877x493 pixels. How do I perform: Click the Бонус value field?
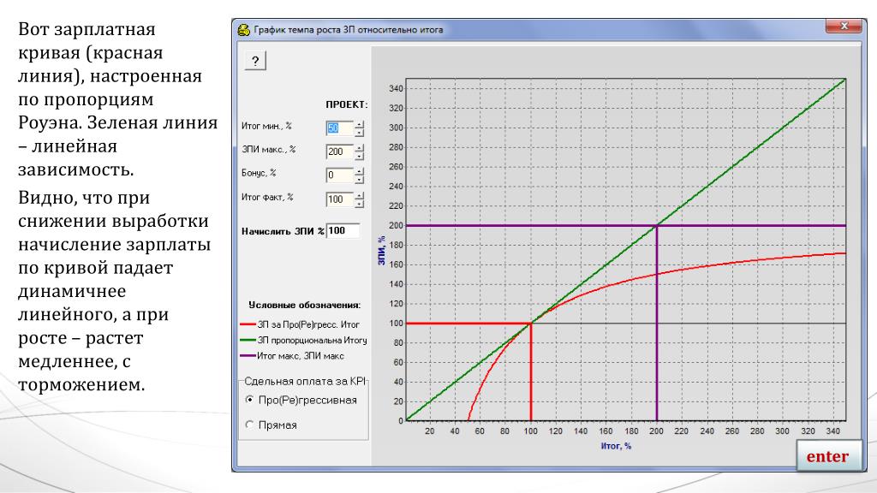pyautogui.click(x=338, y=175)
